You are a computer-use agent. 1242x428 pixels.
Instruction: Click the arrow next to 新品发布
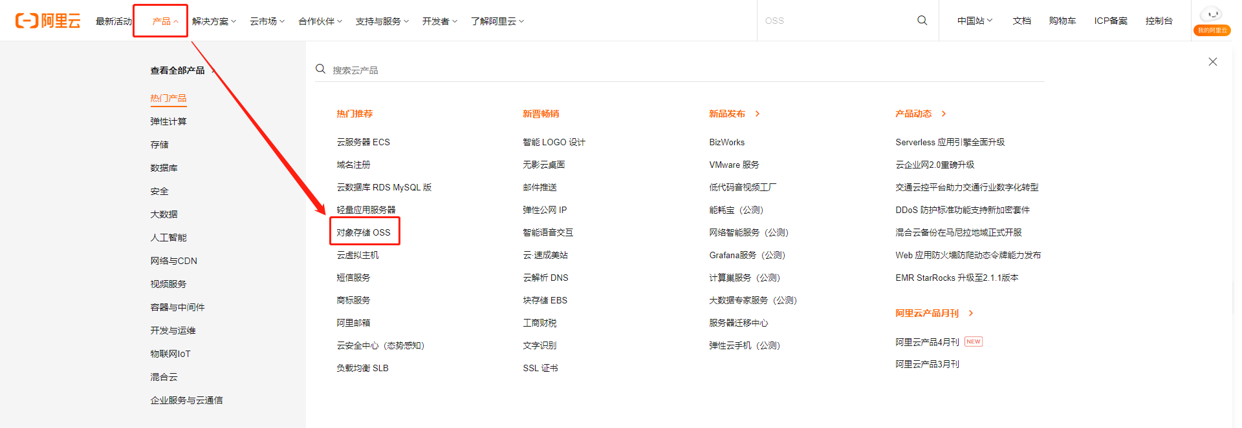click(x=757, y=114)
